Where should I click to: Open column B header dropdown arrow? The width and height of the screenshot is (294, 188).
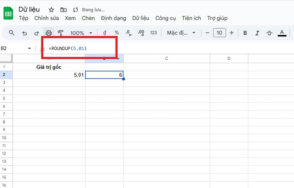[118, 59]
